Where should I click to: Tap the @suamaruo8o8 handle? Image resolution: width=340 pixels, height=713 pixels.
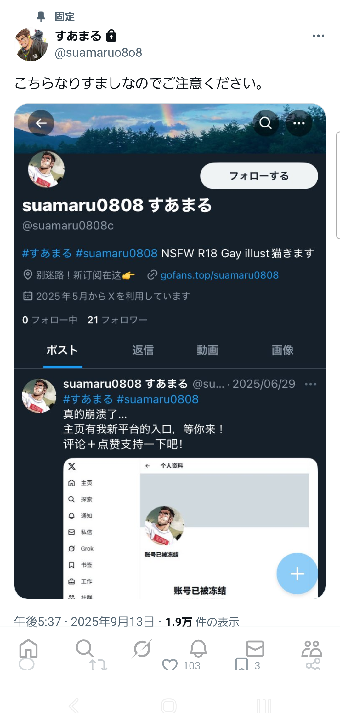(99, 53)
